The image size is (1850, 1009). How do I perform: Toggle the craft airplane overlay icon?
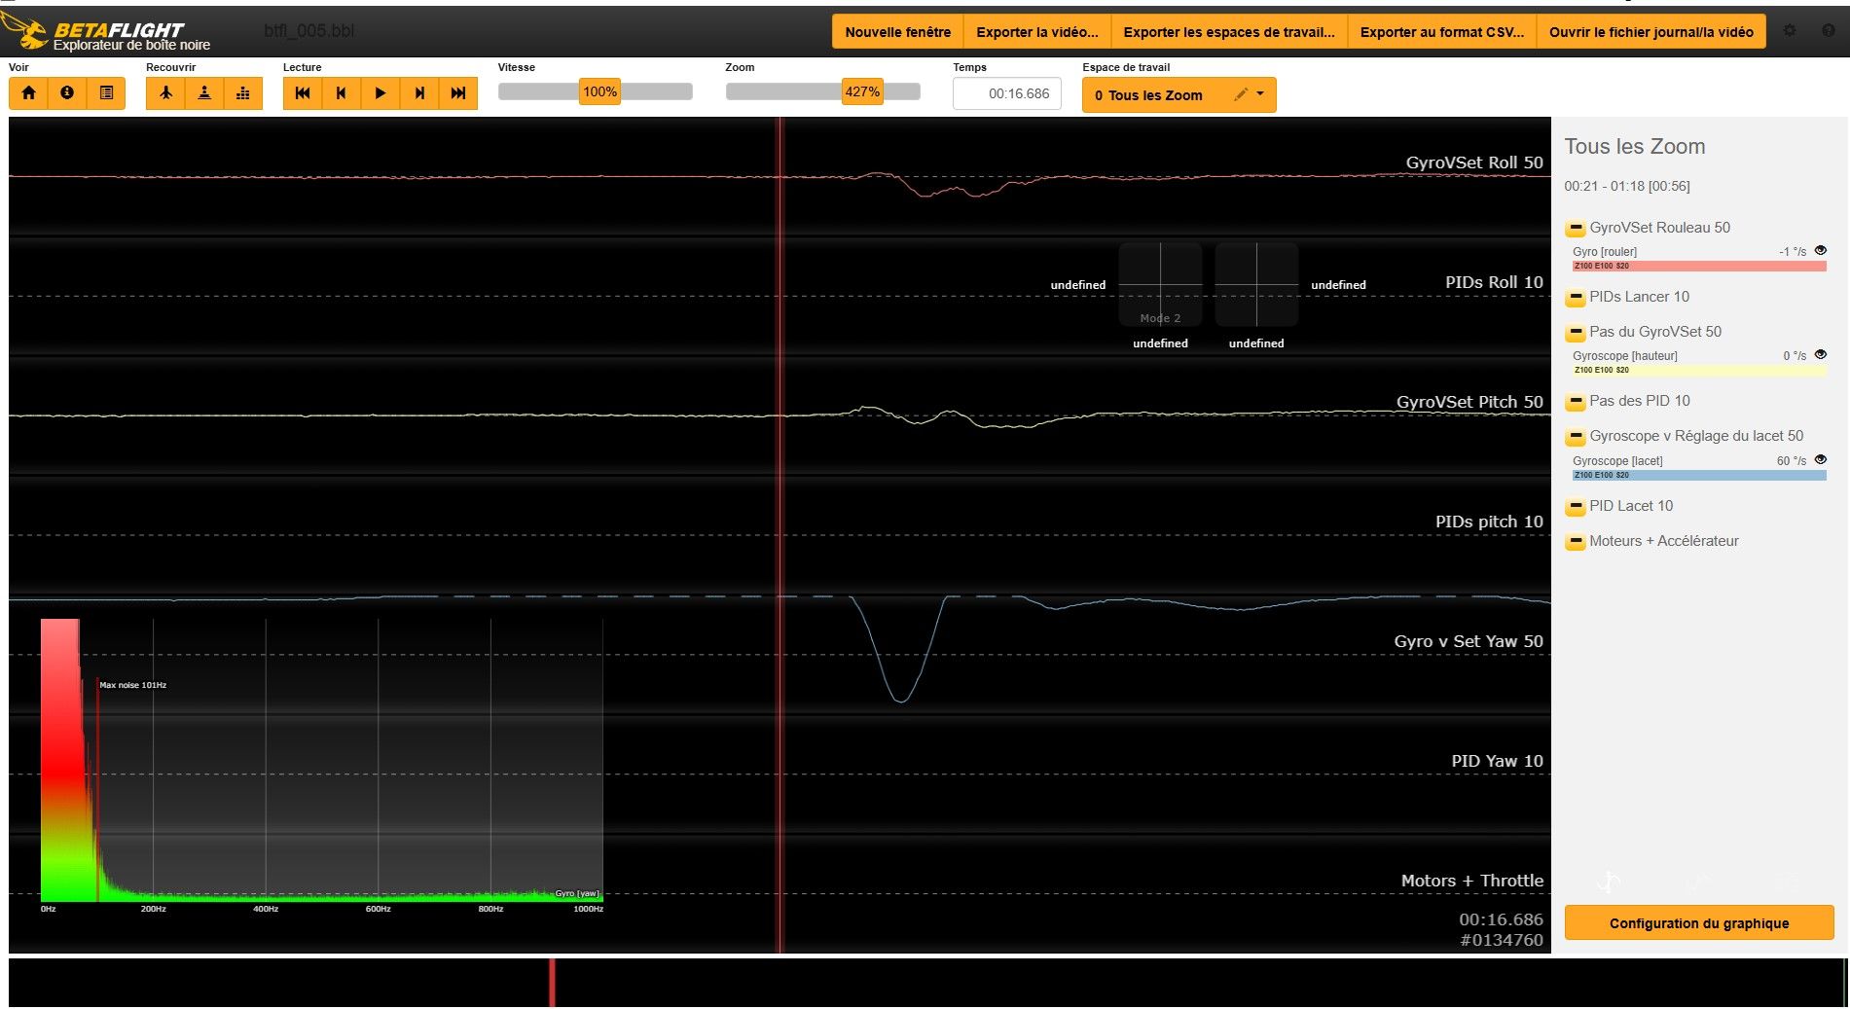165,93
